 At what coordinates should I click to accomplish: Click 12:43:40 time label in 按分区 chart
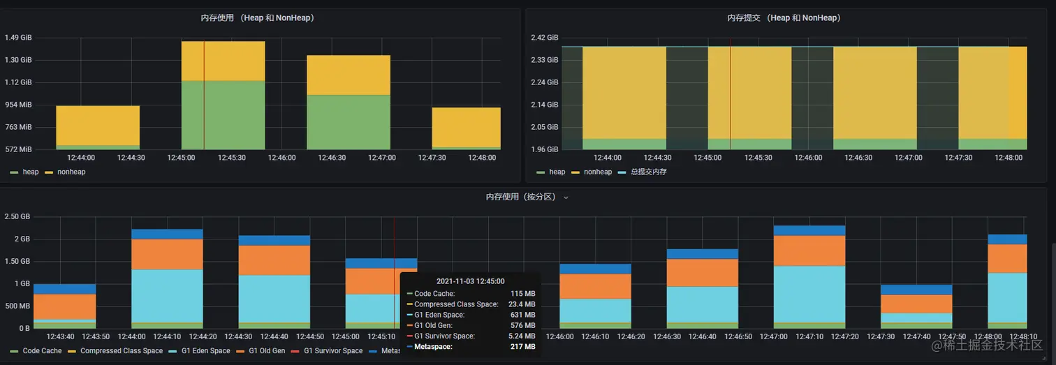pos(61,336)
